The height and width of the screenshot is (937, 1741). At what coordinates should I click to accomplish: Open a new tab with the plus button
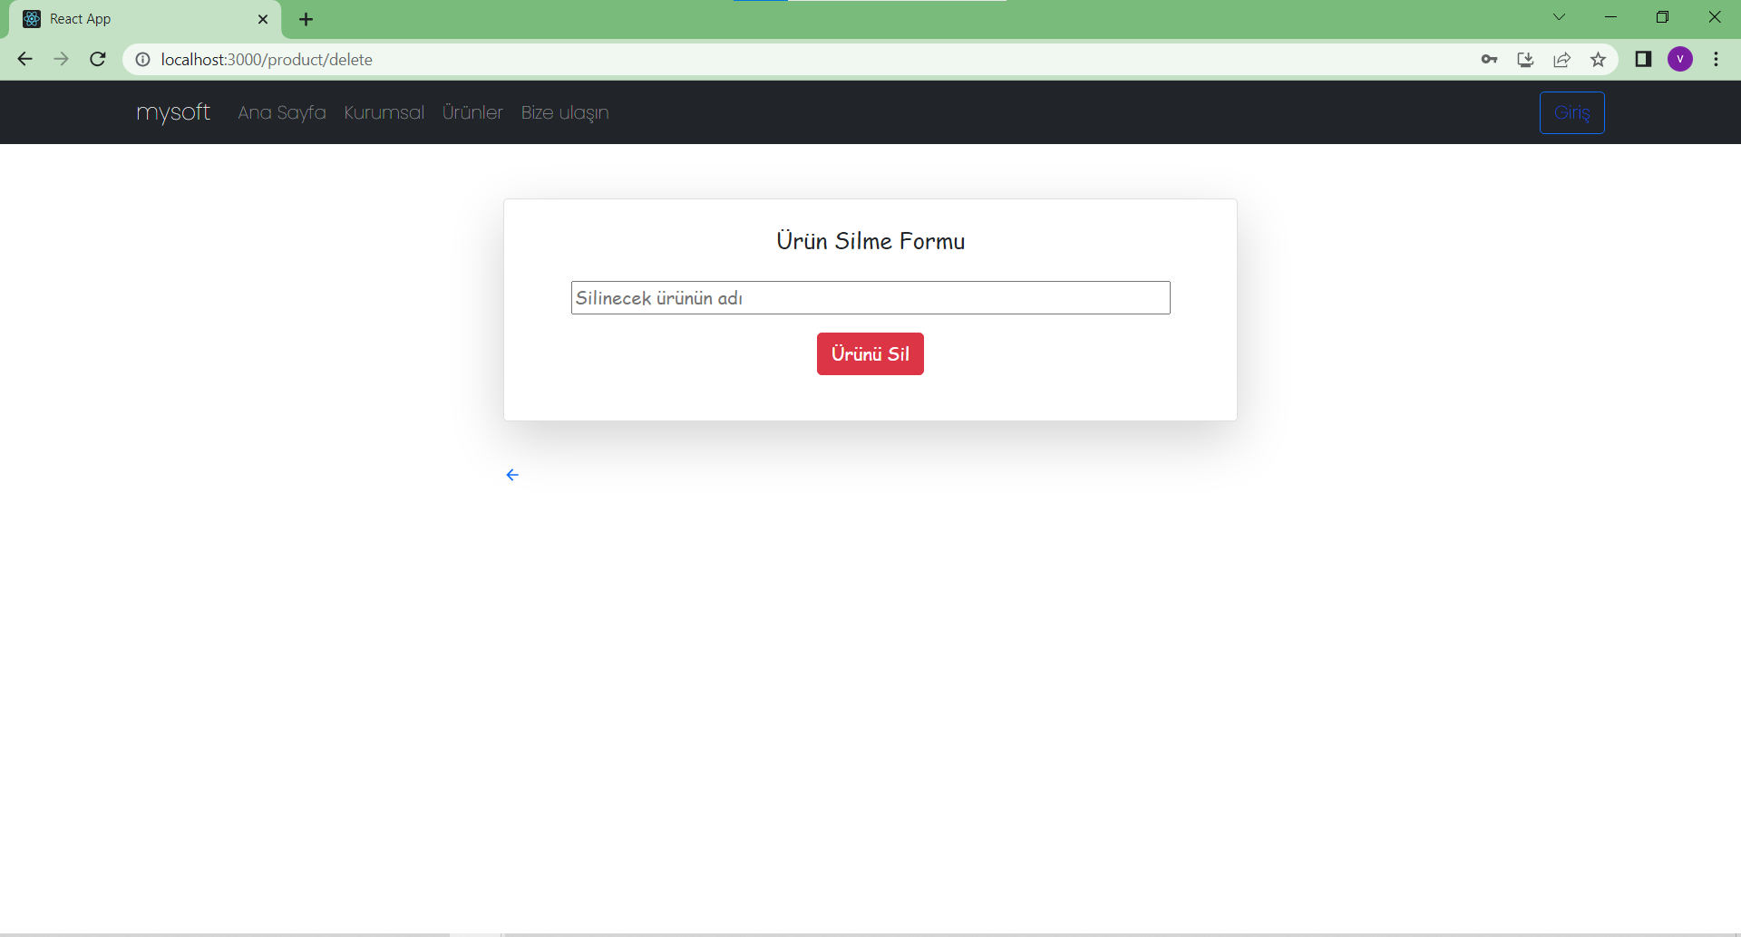[x=306, y=19]
